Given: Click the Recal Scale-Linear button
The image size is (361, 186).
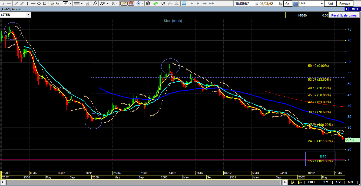Looking at the screenshot, I should [344, 15].
